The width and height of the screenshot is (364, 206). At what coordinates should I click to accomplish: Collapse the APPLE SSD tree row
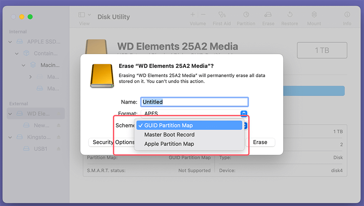click(10, 42)
